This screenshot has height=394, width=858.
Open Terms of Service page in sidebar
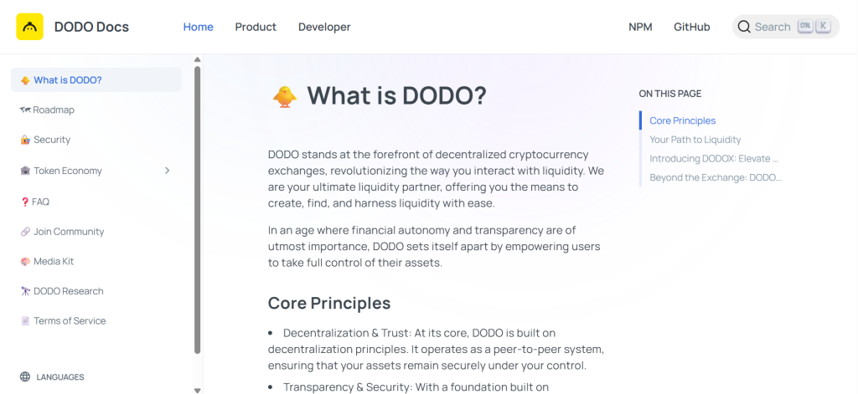70,321
